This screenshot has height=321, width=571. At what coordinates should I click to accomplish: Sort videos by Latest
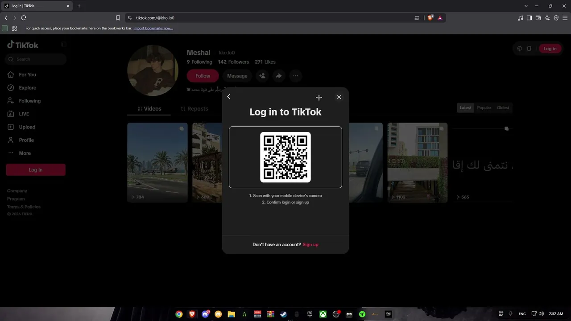[465, 108]
